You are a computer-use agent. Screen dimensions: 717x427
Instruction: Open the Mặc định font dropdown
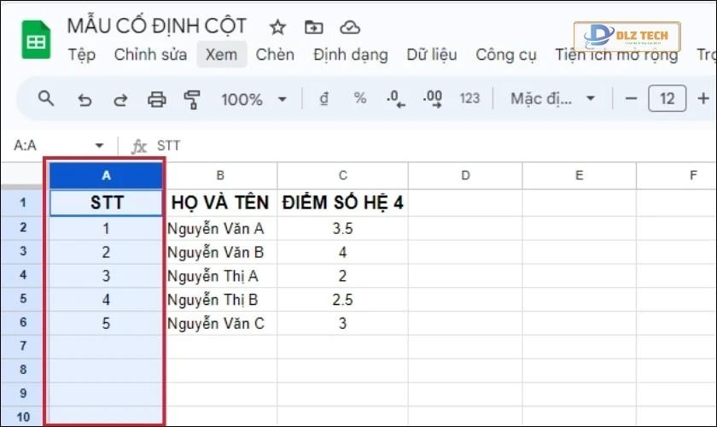point(552,98)
